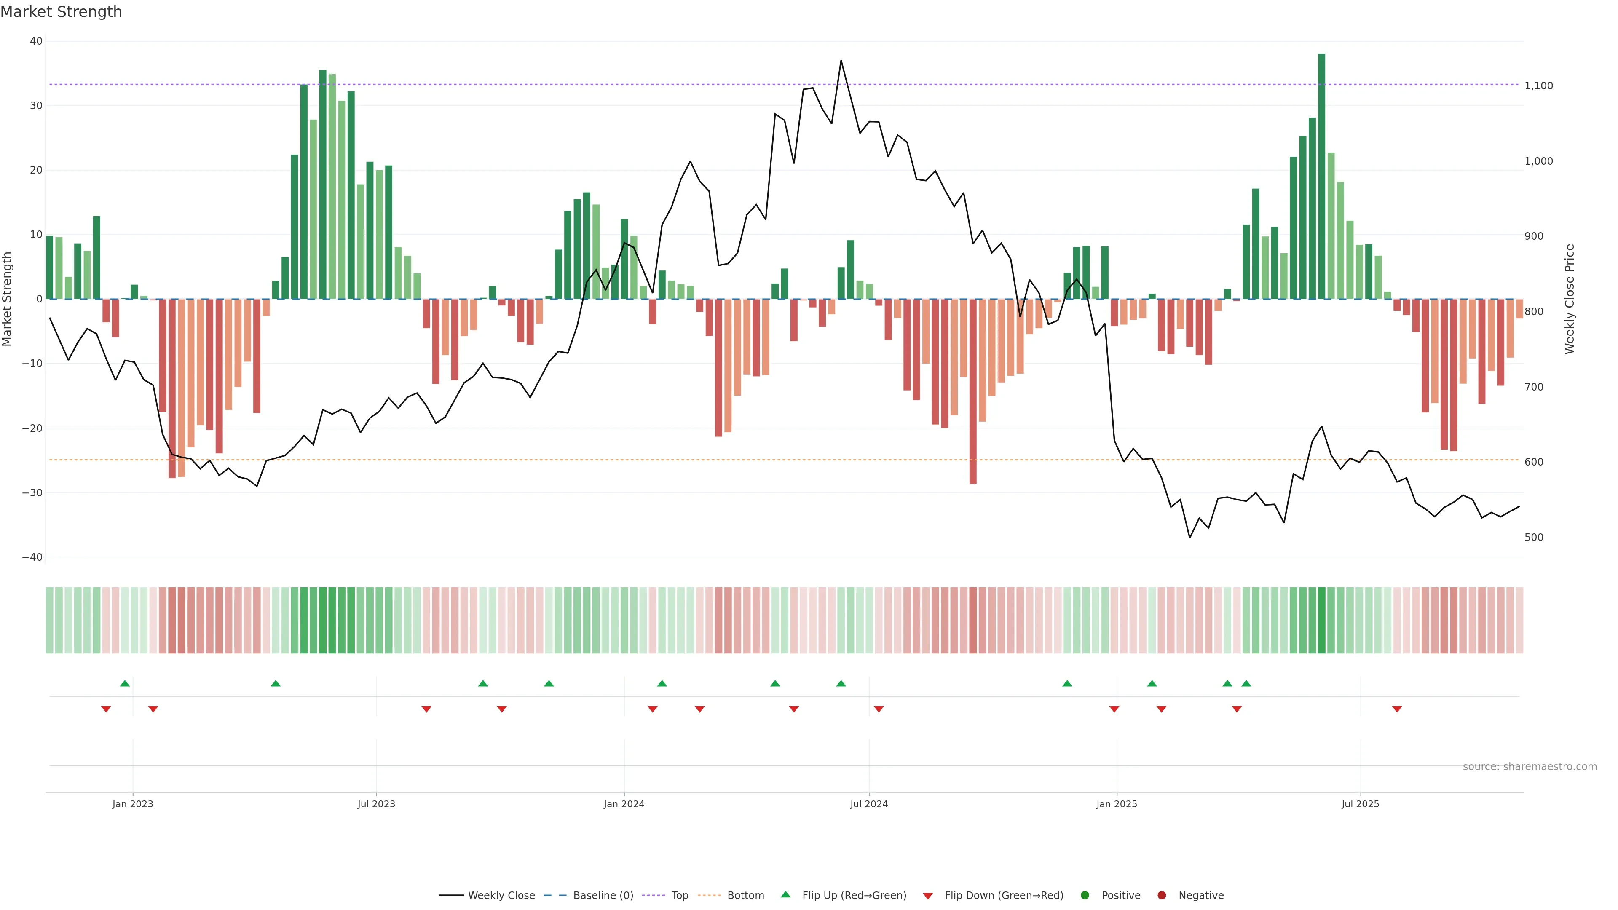Click the Flip Down red triangle legend icon

[x=928, y=896]
